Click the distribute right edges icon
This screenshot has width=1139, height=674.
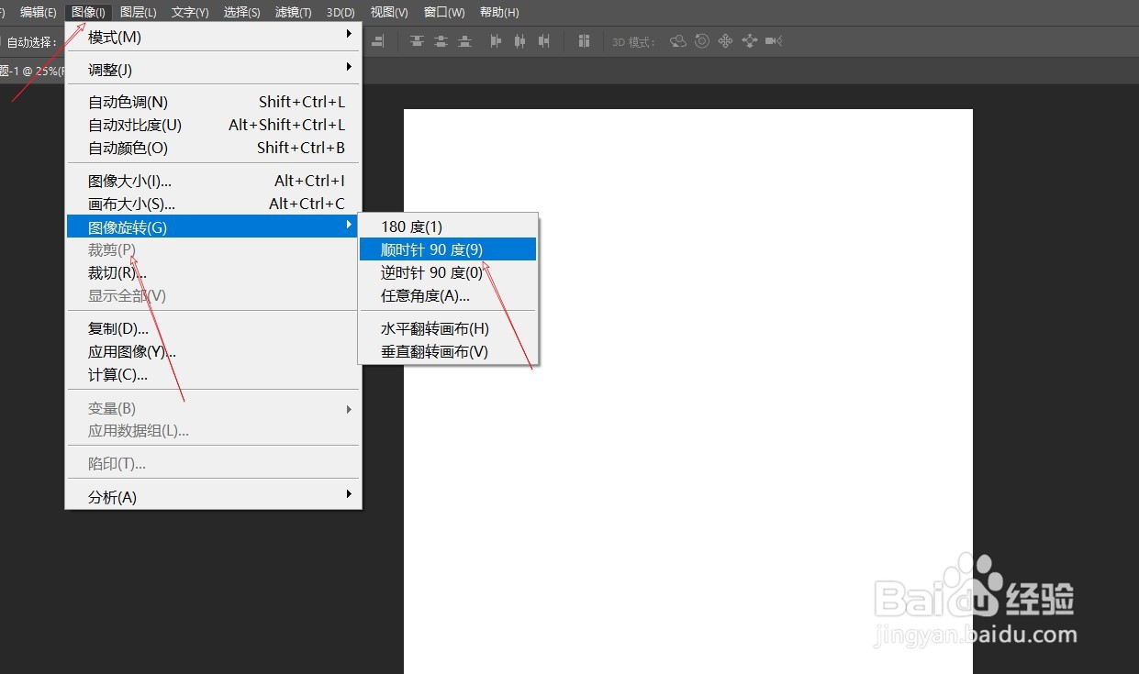click(544, 41)
